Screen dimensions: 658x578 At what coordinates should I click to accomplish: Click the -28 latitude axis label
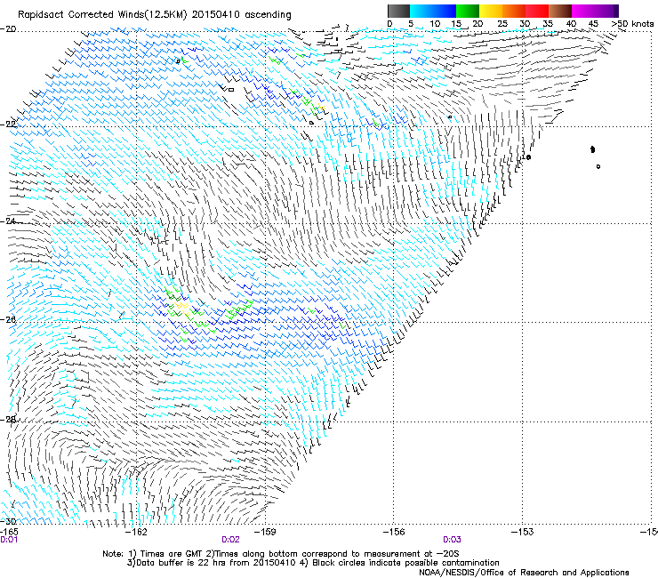[x=8, y=419]
